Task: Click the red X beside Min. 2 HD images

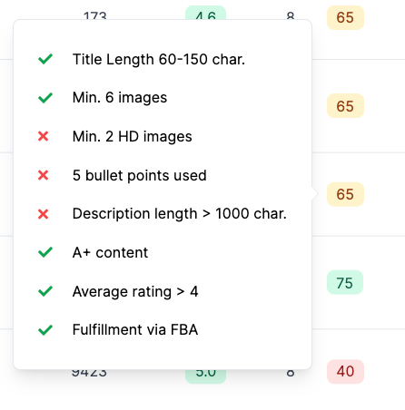Action: [x=44, y=136]
